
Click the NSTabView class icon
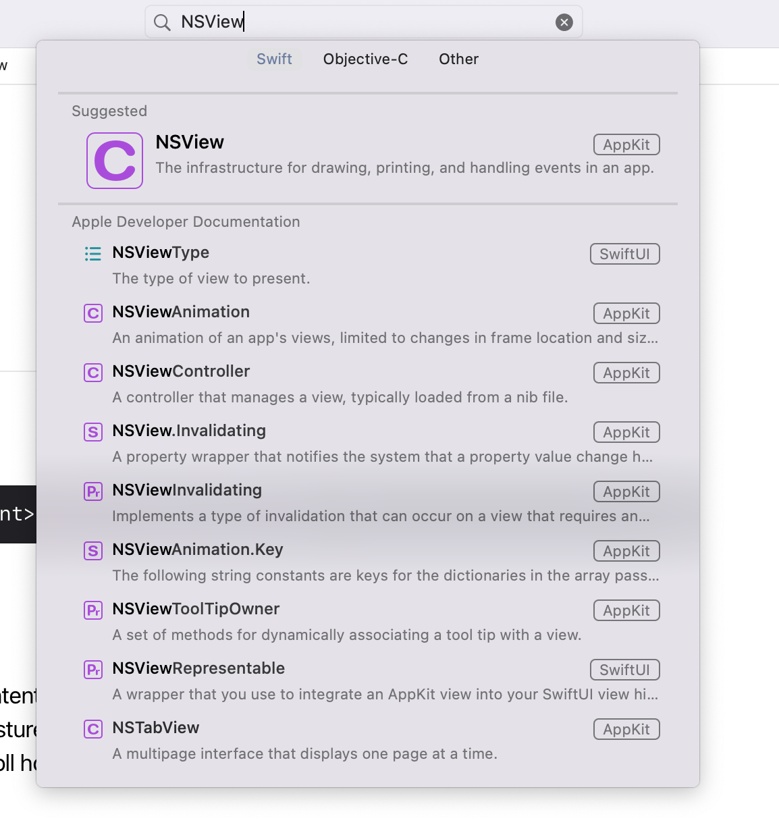(x=93, y=729)
